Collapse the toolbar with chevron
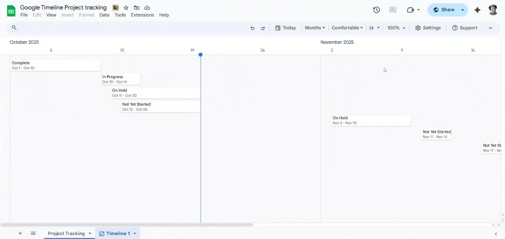 pos(490,28)
